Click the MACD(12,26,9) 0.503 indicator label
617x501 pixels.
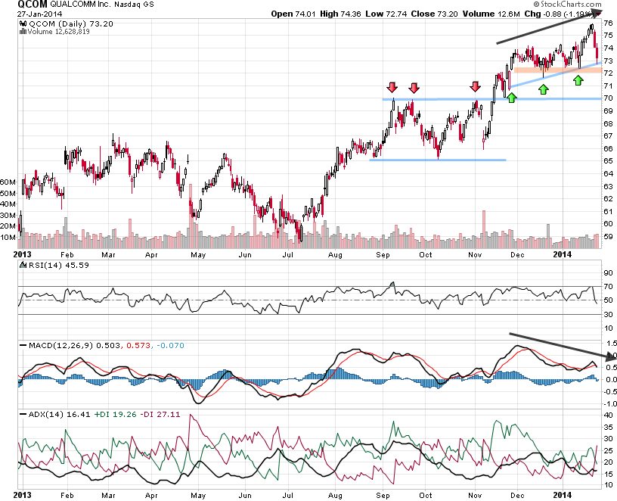(x=75, y=345)
